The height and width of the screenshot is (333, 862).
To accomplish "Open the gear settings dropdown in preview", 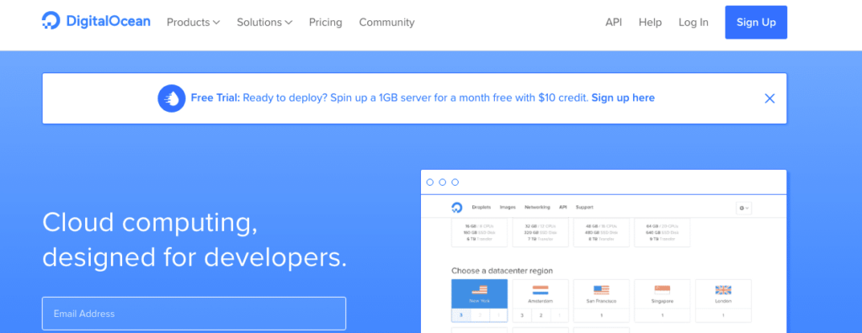I will 744,209.
